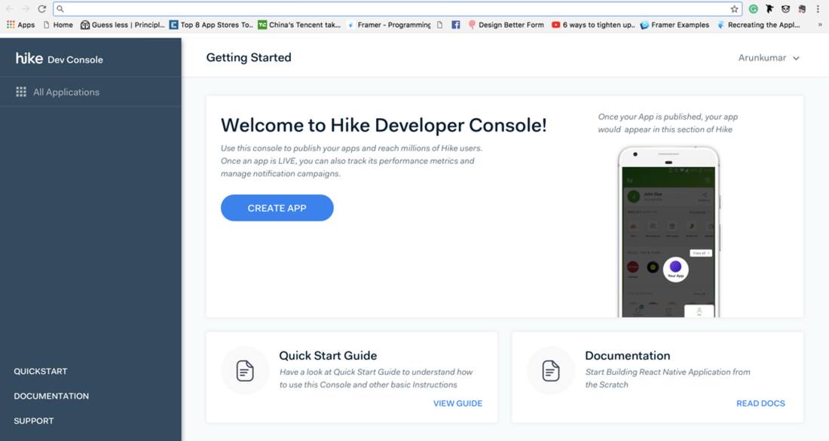The height and width of the screenshot is (441, 829).
Task: Open the Apps bookmarks shortcut
Action: coord(20,25)
